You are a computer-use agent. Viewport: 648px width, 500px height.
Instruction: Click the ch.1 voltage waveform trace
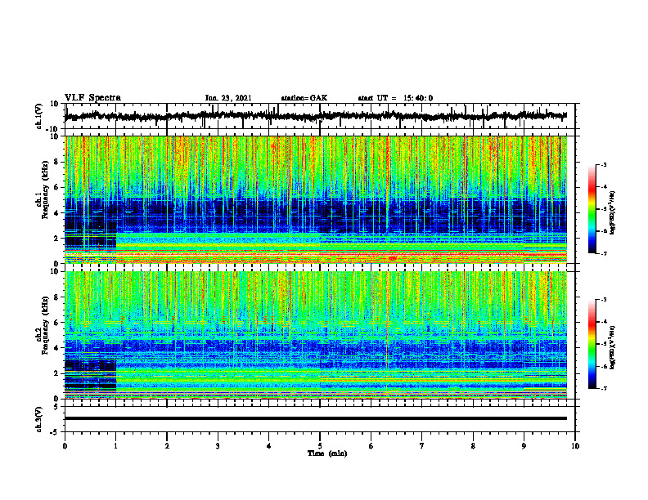315,116
